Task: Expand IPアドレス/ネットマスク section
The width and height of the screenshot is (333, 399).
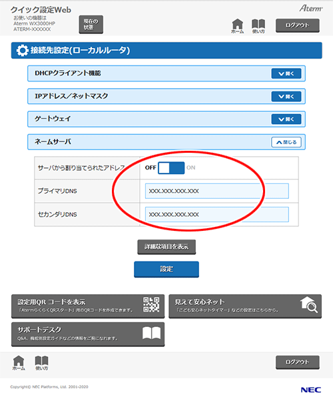Action: click(286, 97)
